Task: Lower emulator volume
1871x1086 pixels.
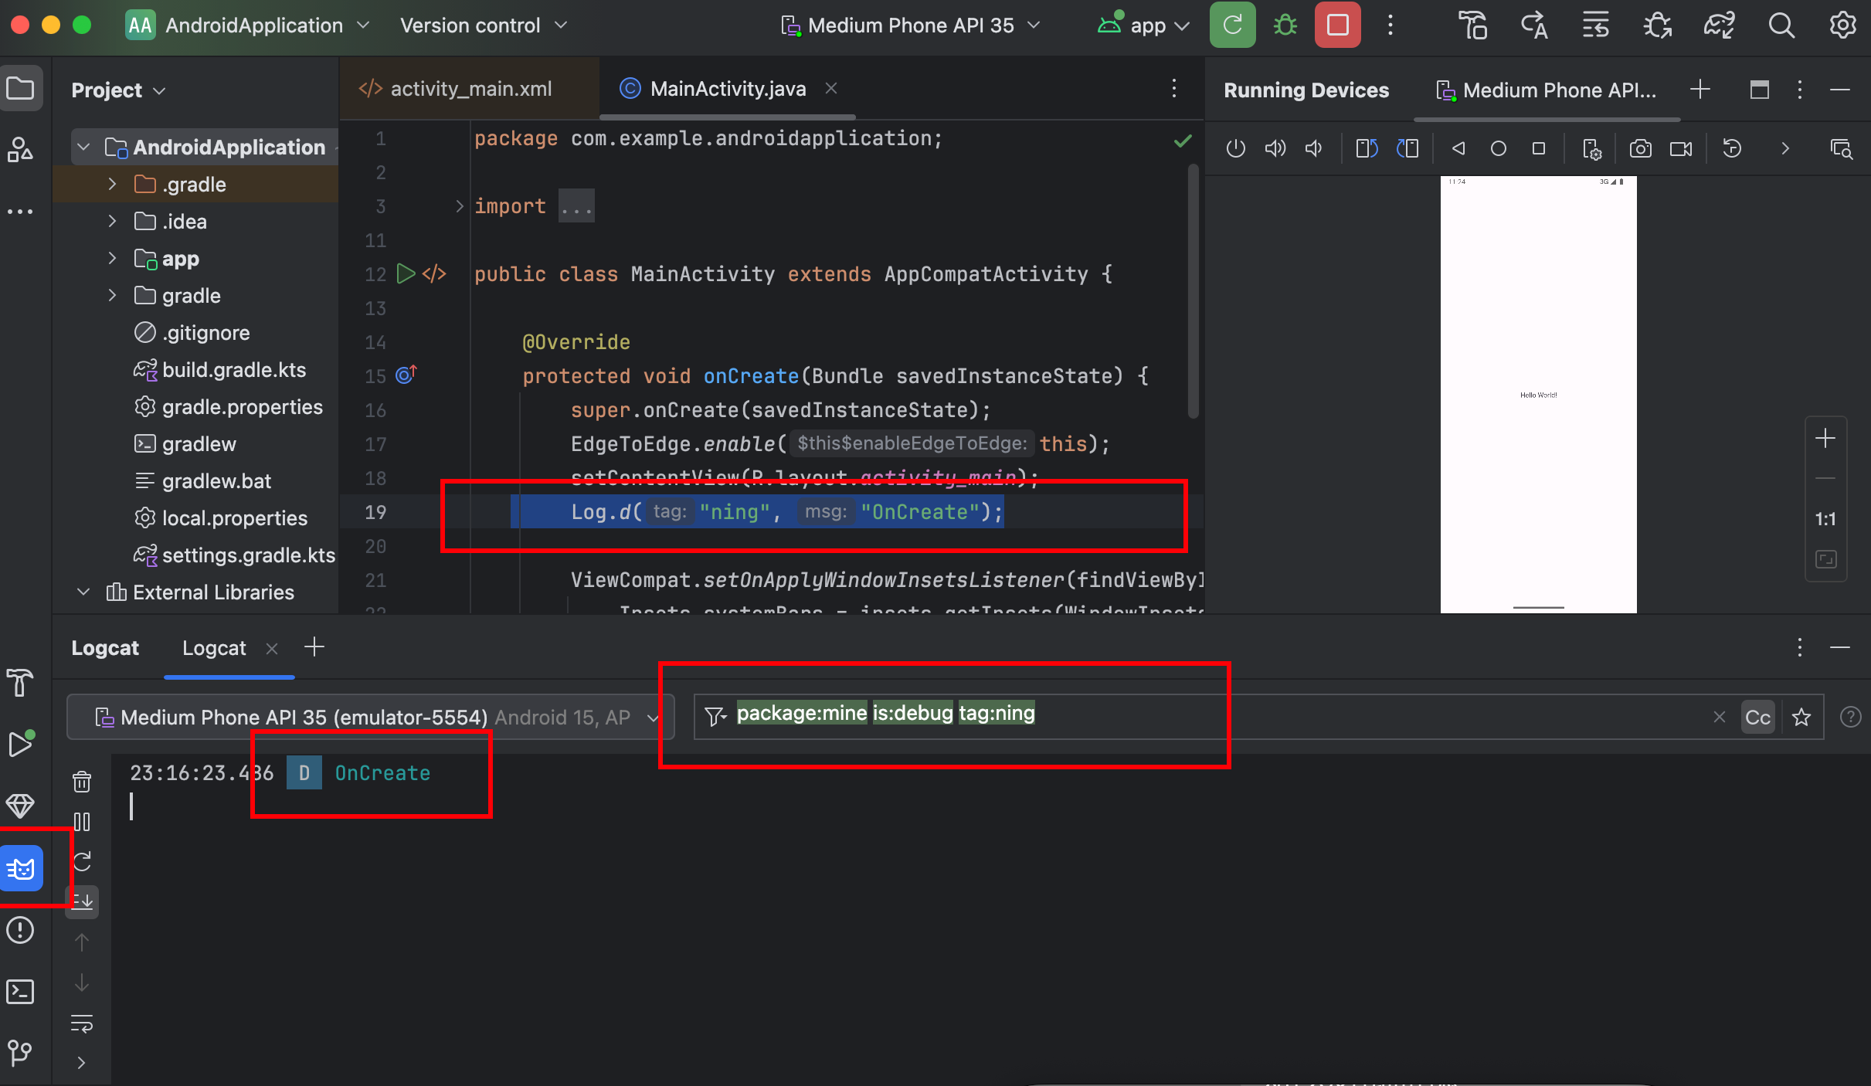Action: [x=1314, y=148]
